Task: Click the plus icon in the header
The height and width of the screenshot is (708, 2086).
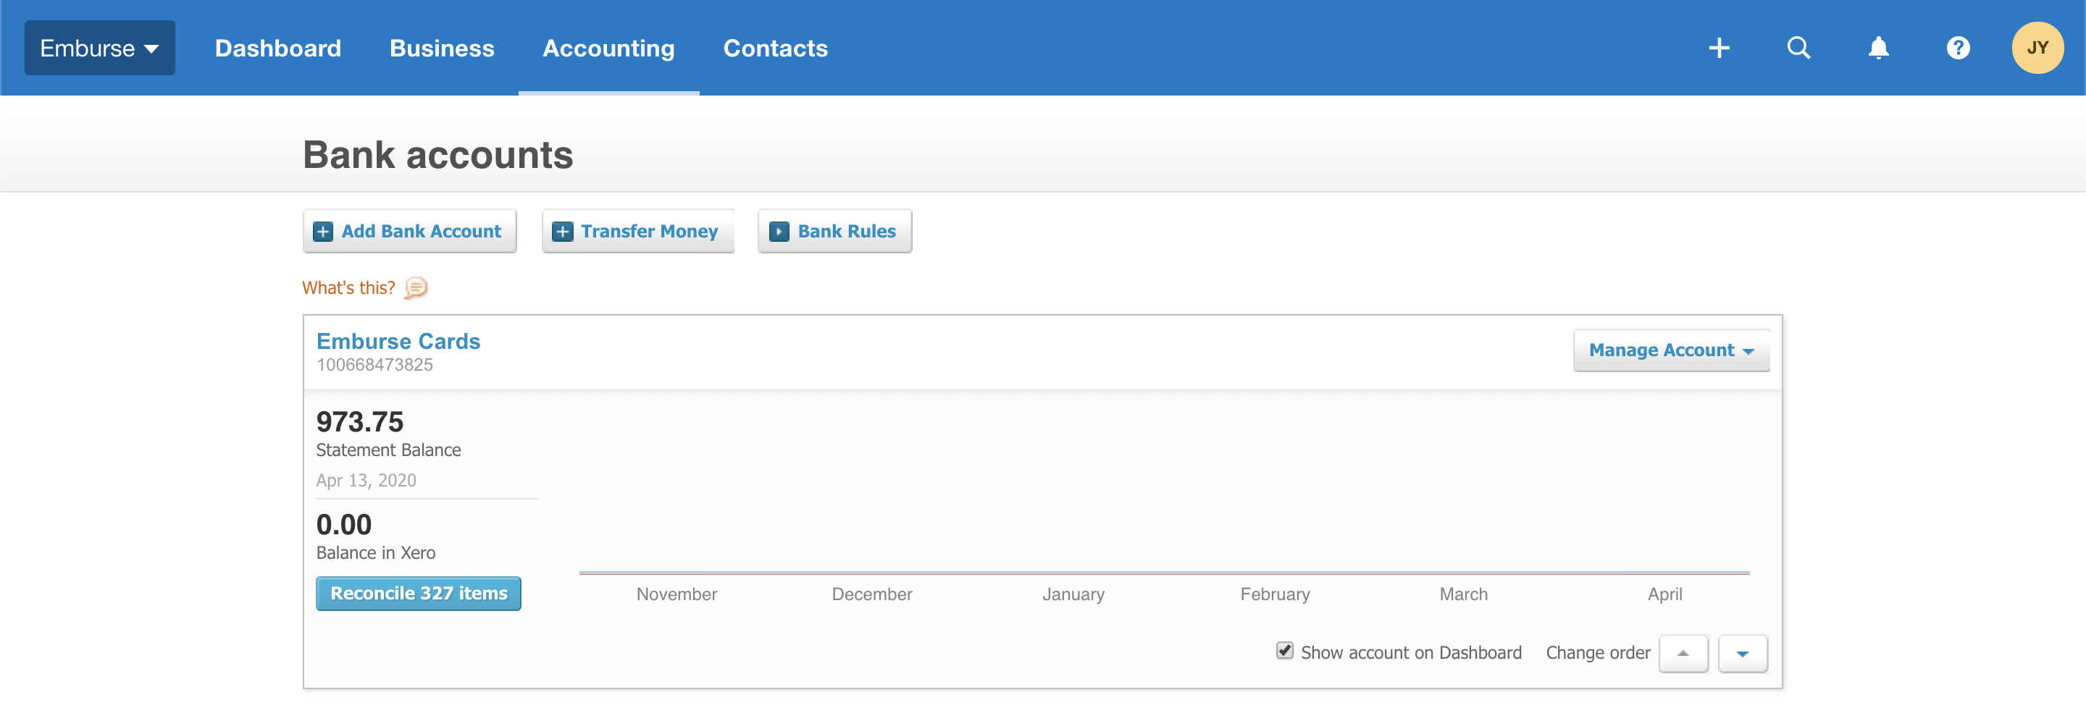Action: point(1718,49)
